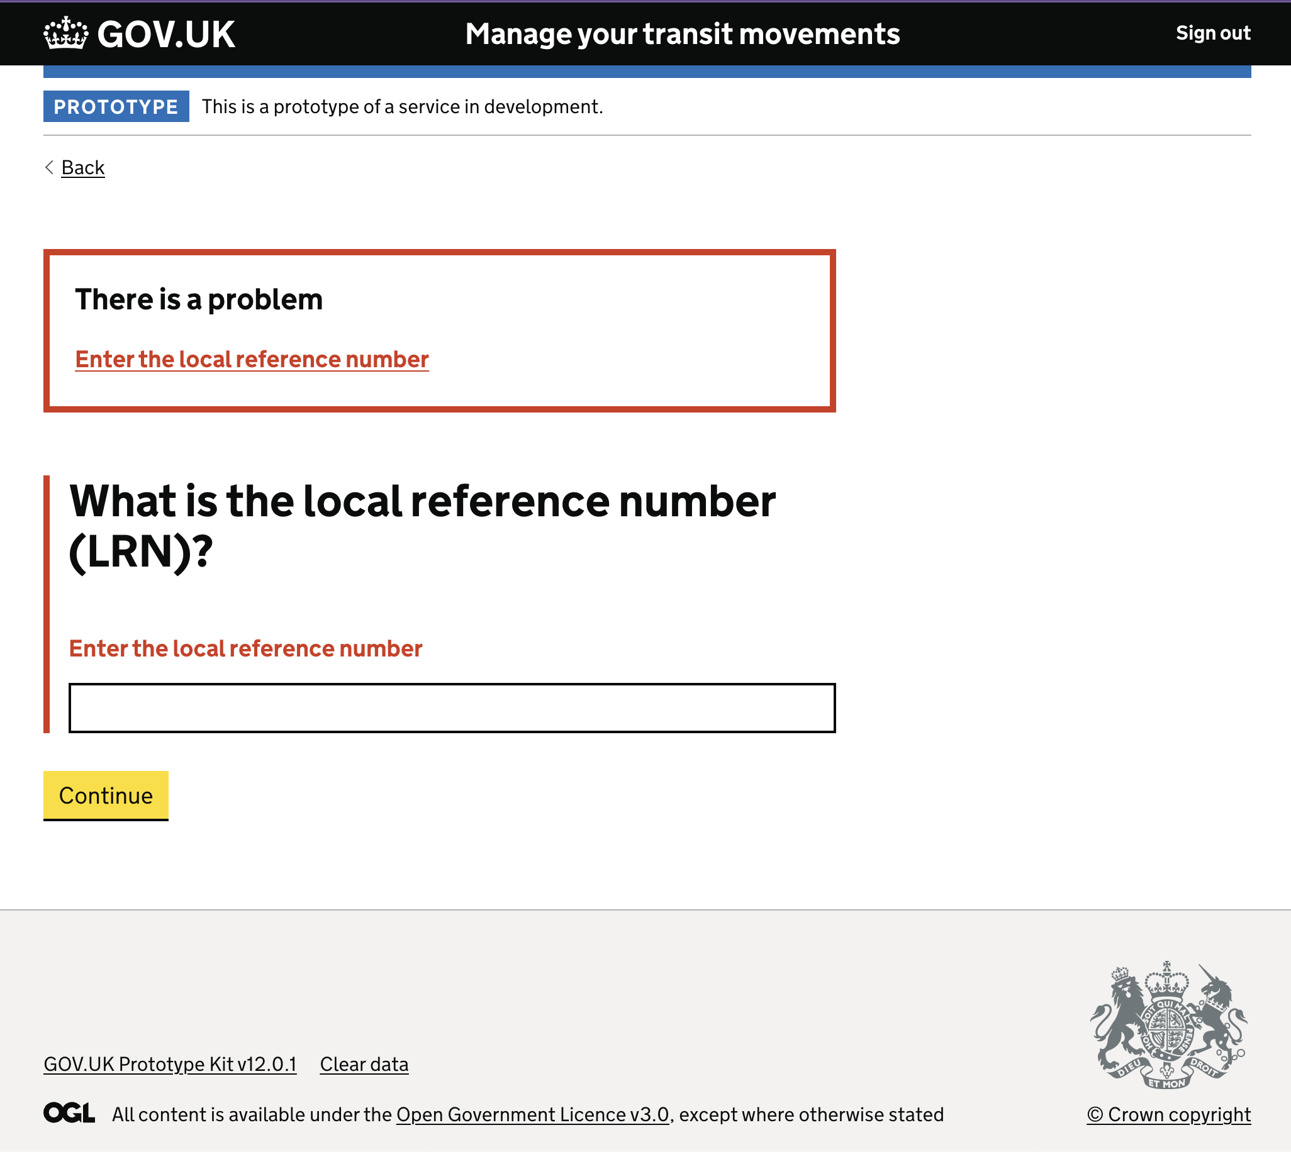1291x1152 pixels.
Task: Click the OGL logo icon
Action: pyautogui.click(x=69, y=1114)
